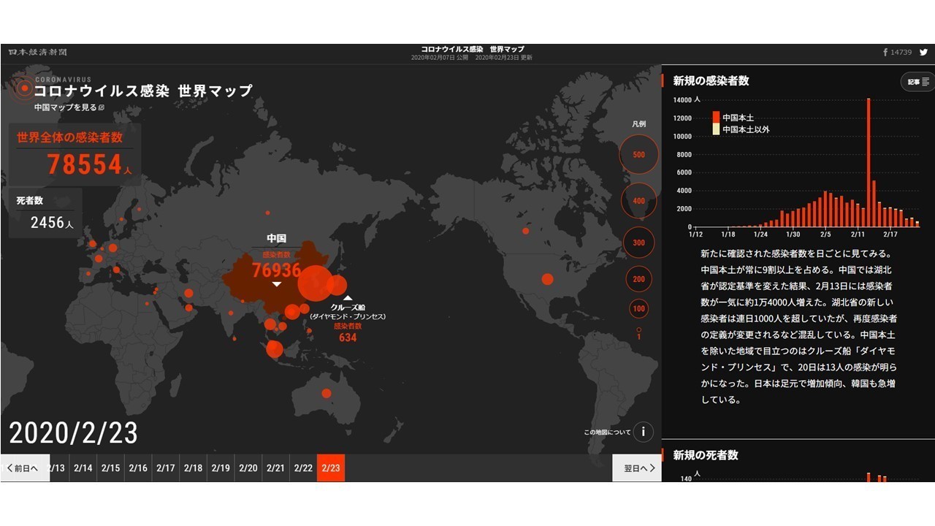Viewport: 935px width, 526px height.
Task: Click the coronavirus target logo icon
Action: coord(23,89)
